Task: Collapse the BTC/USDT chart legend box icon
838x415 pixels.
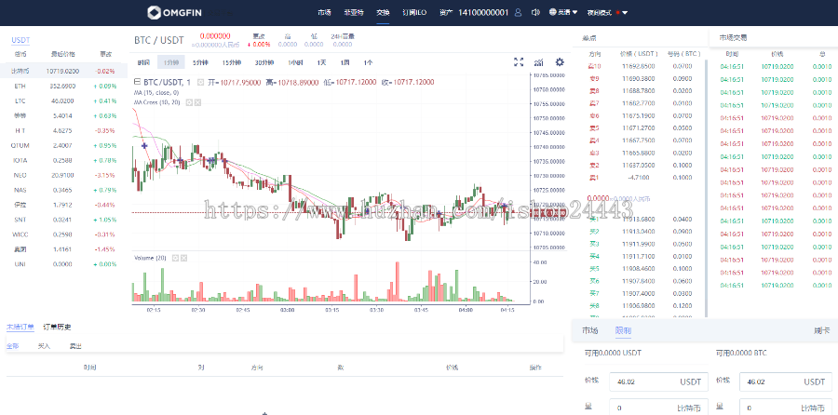Action: tap(136, 82)
